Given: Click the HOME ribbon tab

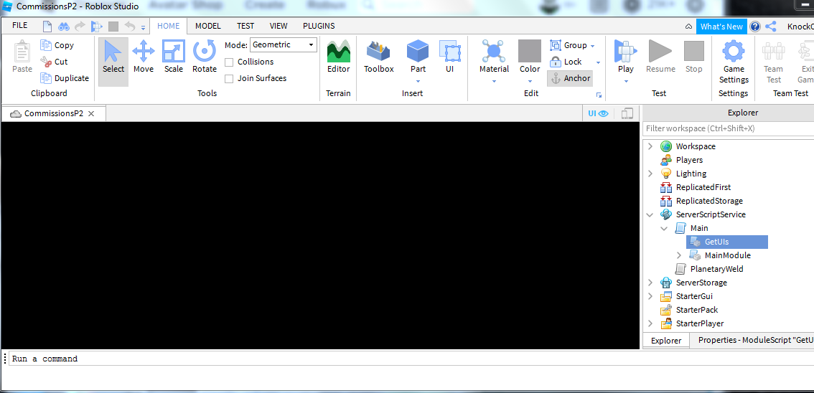Looking at the screenshot, I should 168,26.
